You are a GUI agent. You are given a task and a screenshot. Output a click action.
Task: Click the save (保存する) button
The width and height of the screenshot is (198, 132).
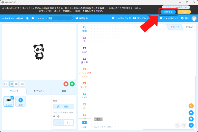pyautogui.click(x=82, y=18)
